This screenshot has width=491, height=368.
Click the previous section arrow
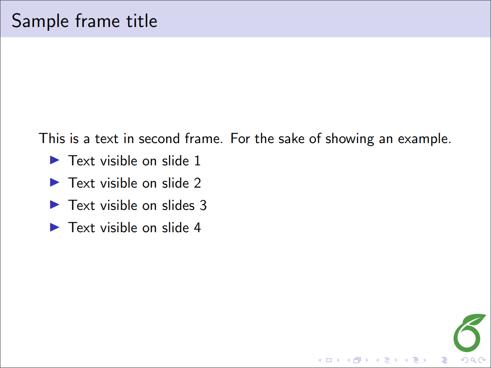[406, 360]
